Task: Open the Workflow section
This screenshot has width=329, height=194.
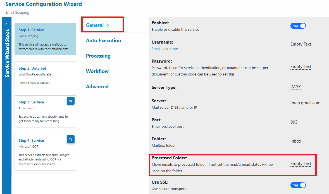Action: tap(97, 71)
